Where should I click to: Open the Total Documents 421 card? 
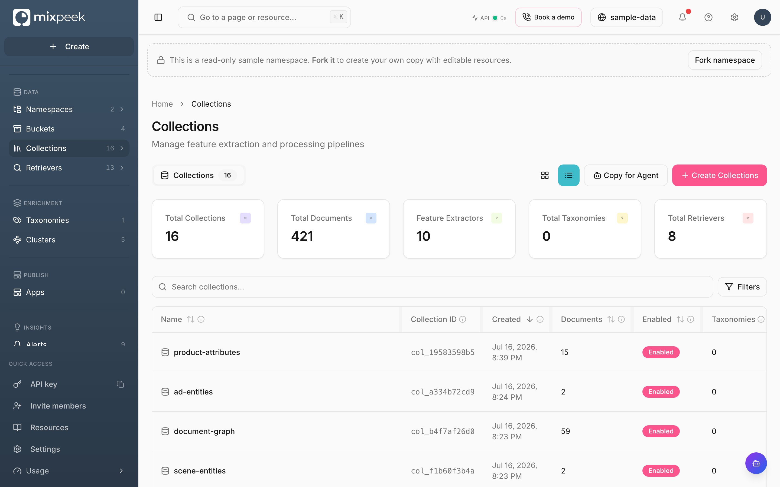click(x=333, y=229)
